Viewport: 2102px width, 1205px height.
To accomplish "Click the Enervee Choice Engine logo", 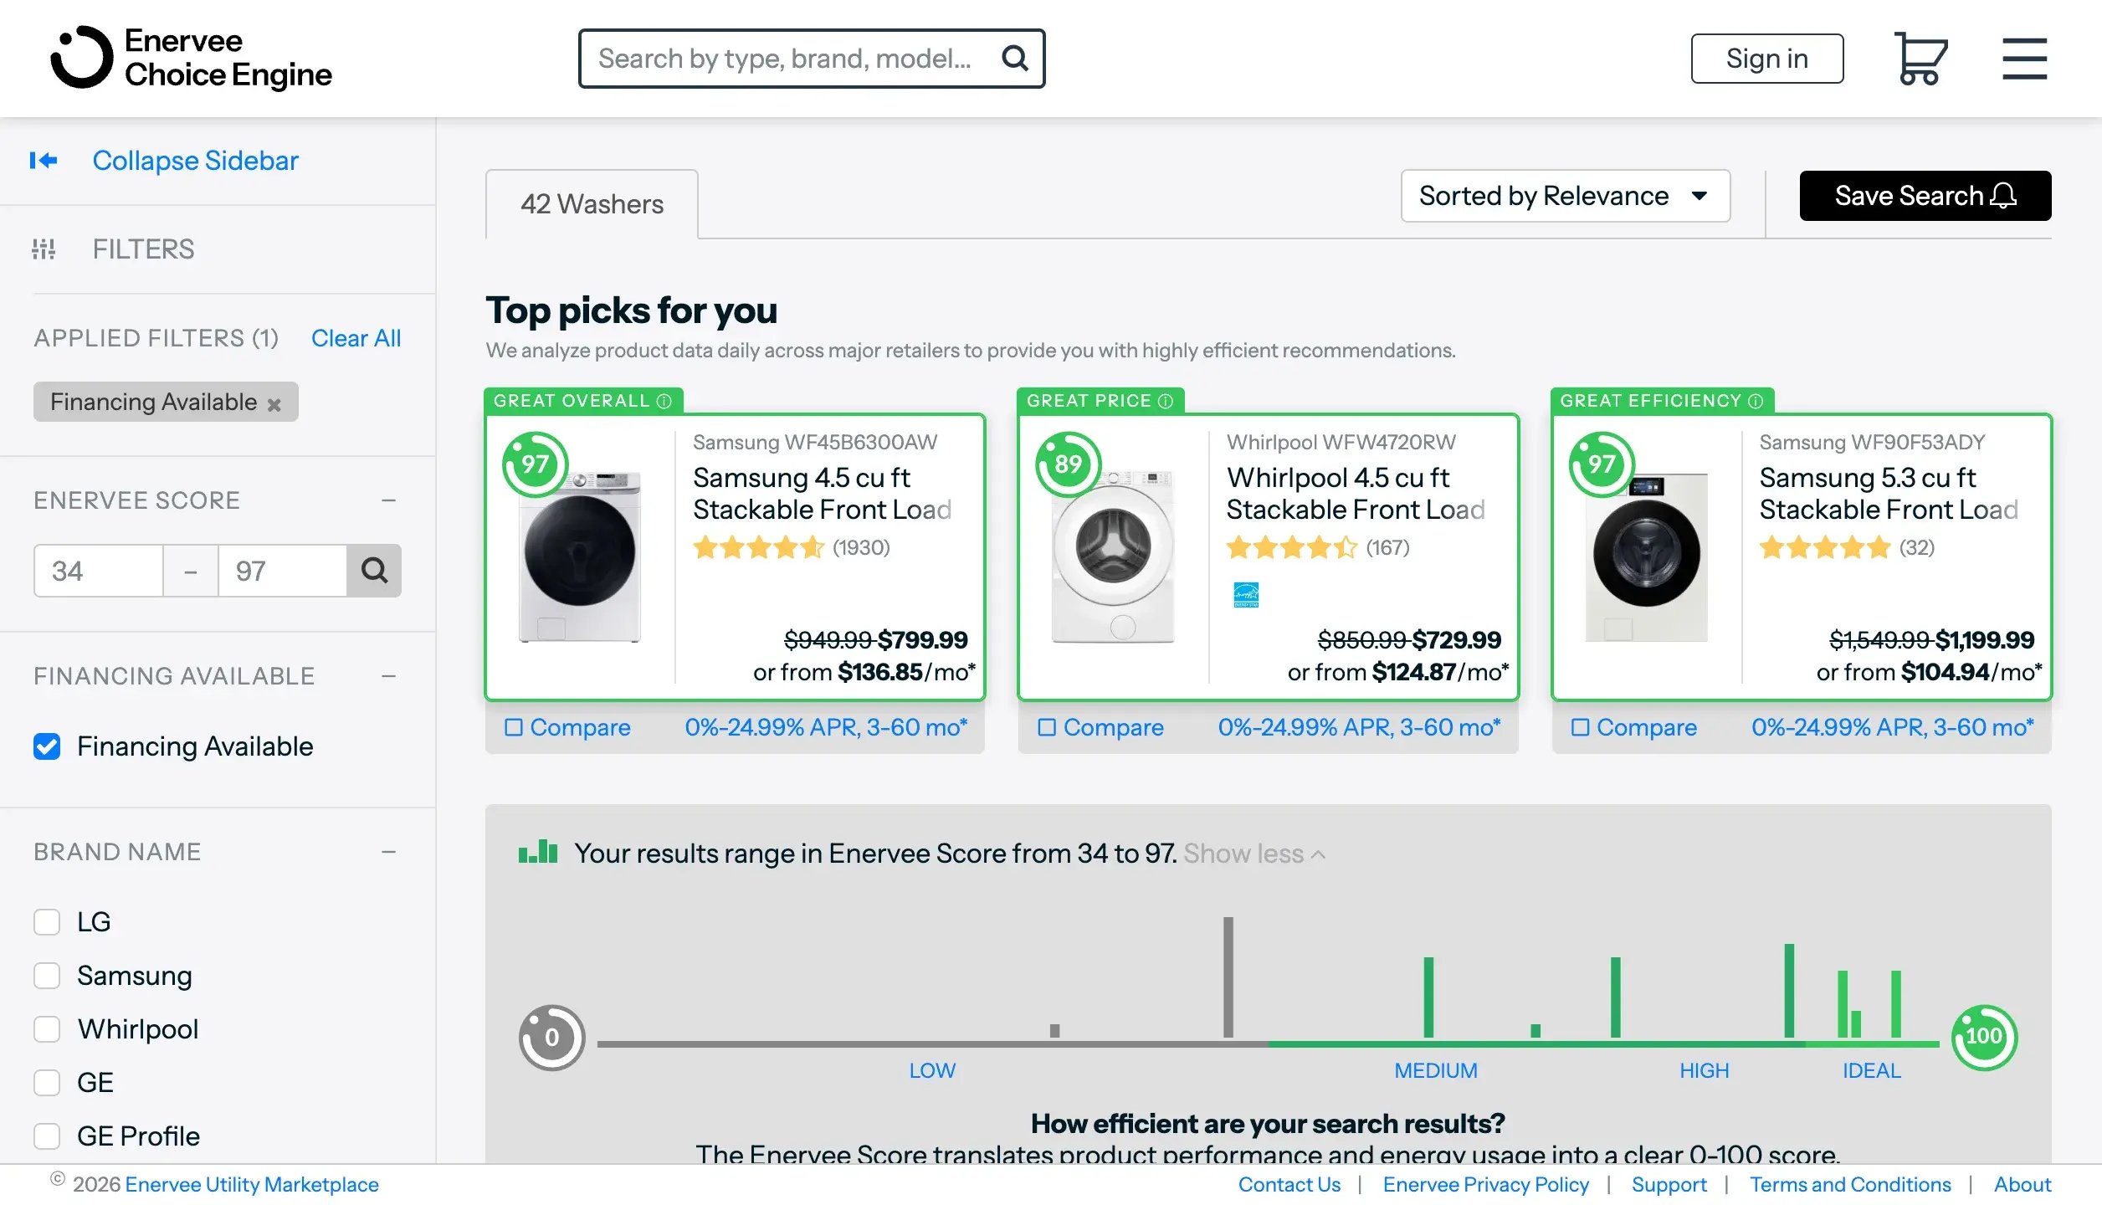I will tap(191, 58).
